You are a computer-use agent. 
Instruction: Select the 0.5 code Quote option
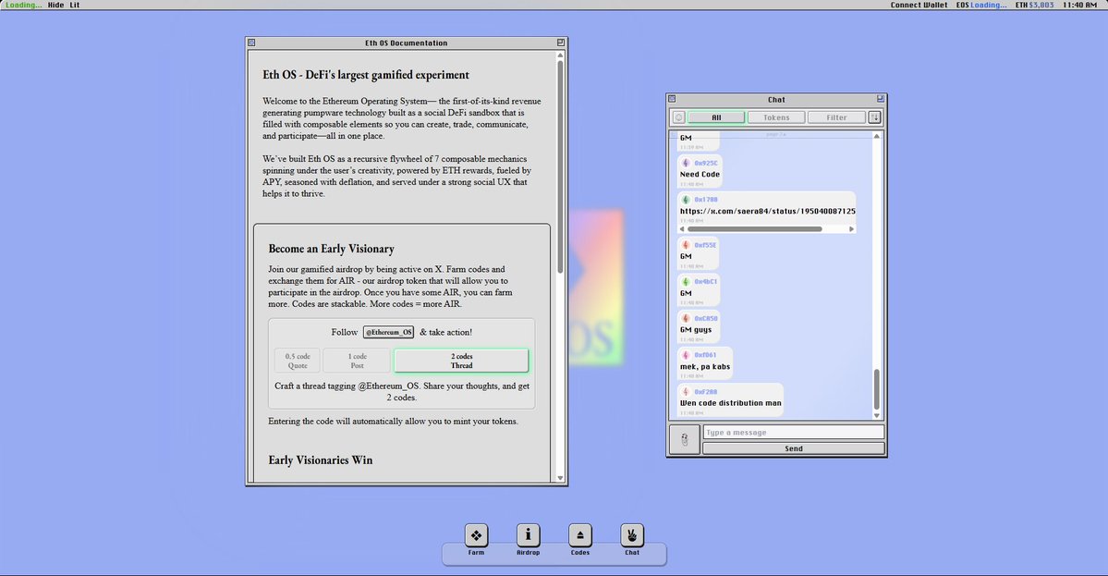(x=298, y=361)
